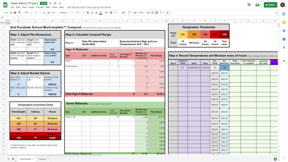Increase decimal places
This screenshot has height=162, width=288.
[48, 13]
